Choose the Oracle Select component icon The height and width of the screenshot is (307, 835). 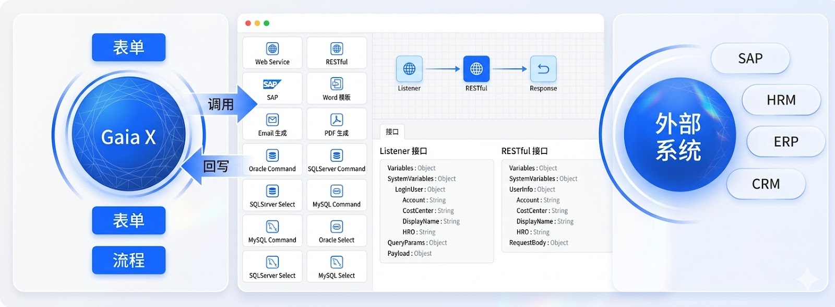[337, 227]
